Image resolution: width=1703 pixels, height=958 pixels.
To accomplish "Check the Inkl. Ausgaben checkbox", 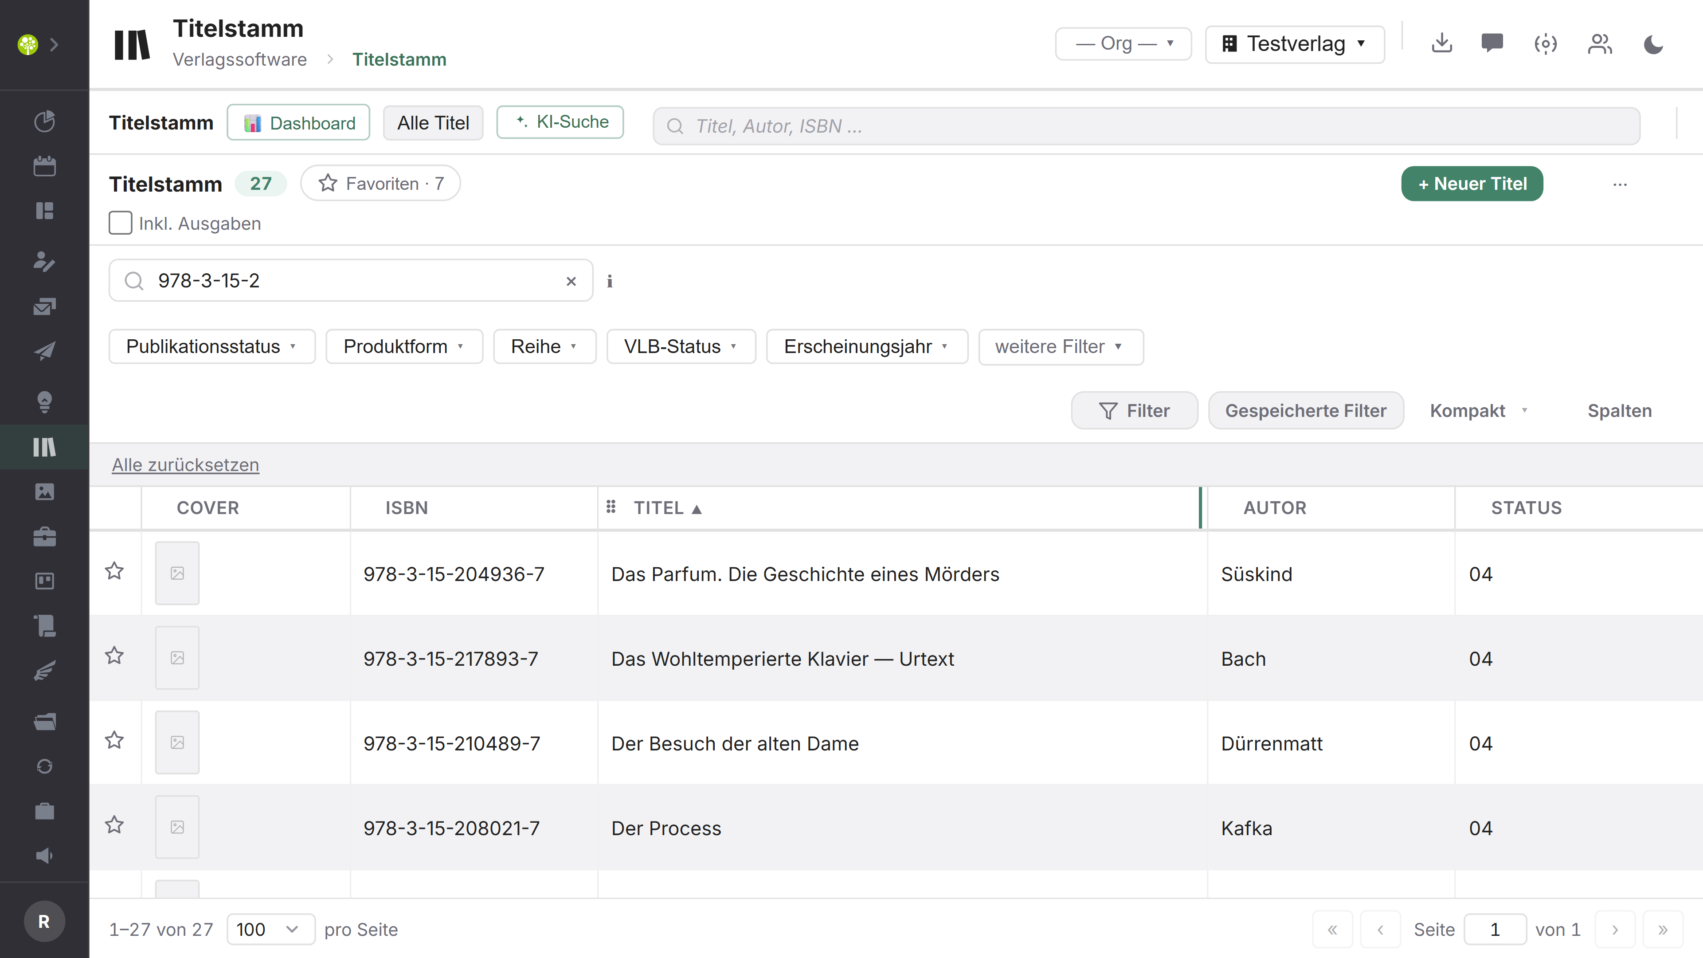I will coord(120,223).
